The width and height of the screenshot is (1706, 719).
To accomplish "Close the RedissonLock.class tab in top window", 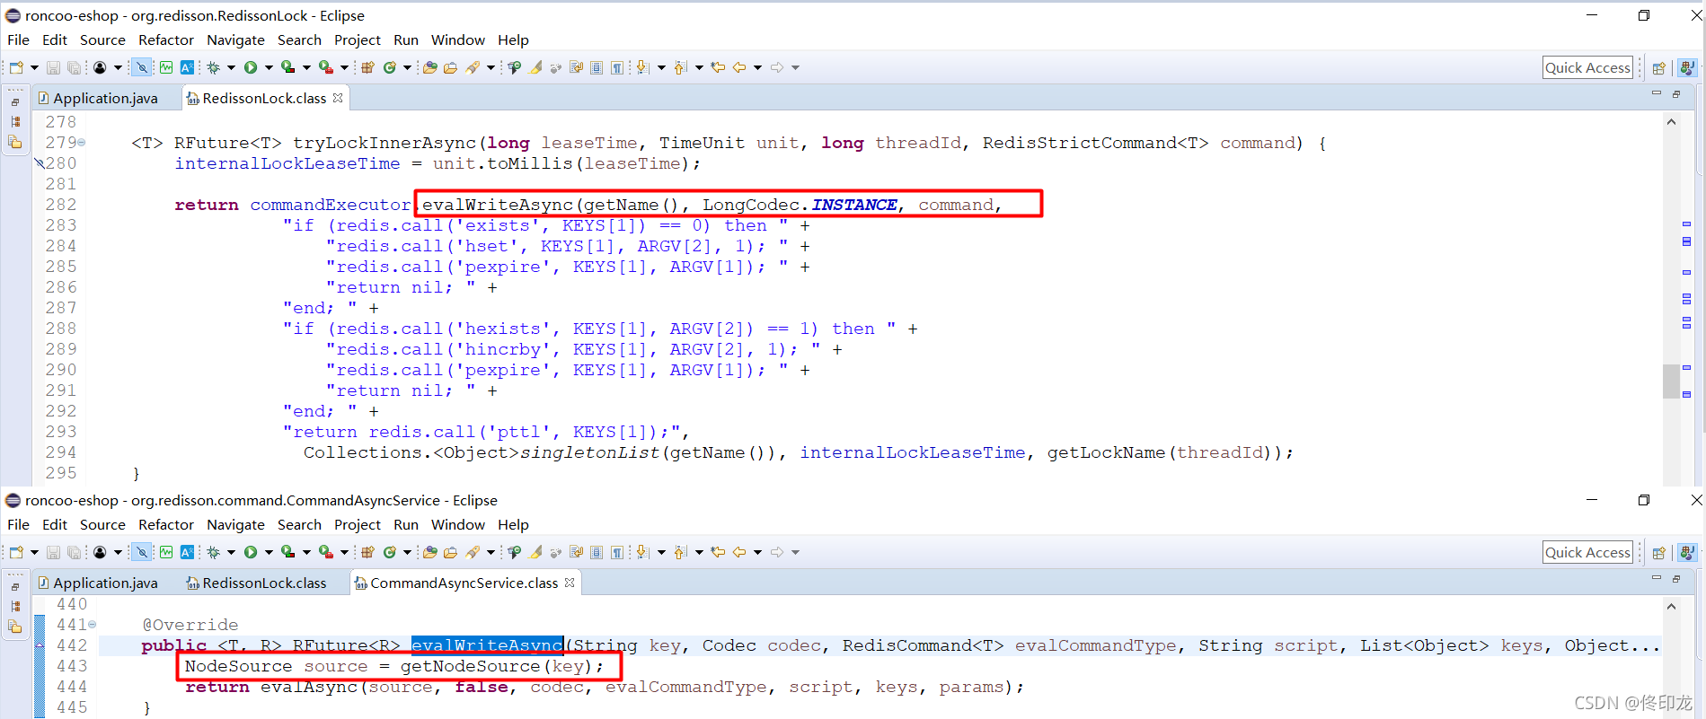I will (x=338, y=98).
